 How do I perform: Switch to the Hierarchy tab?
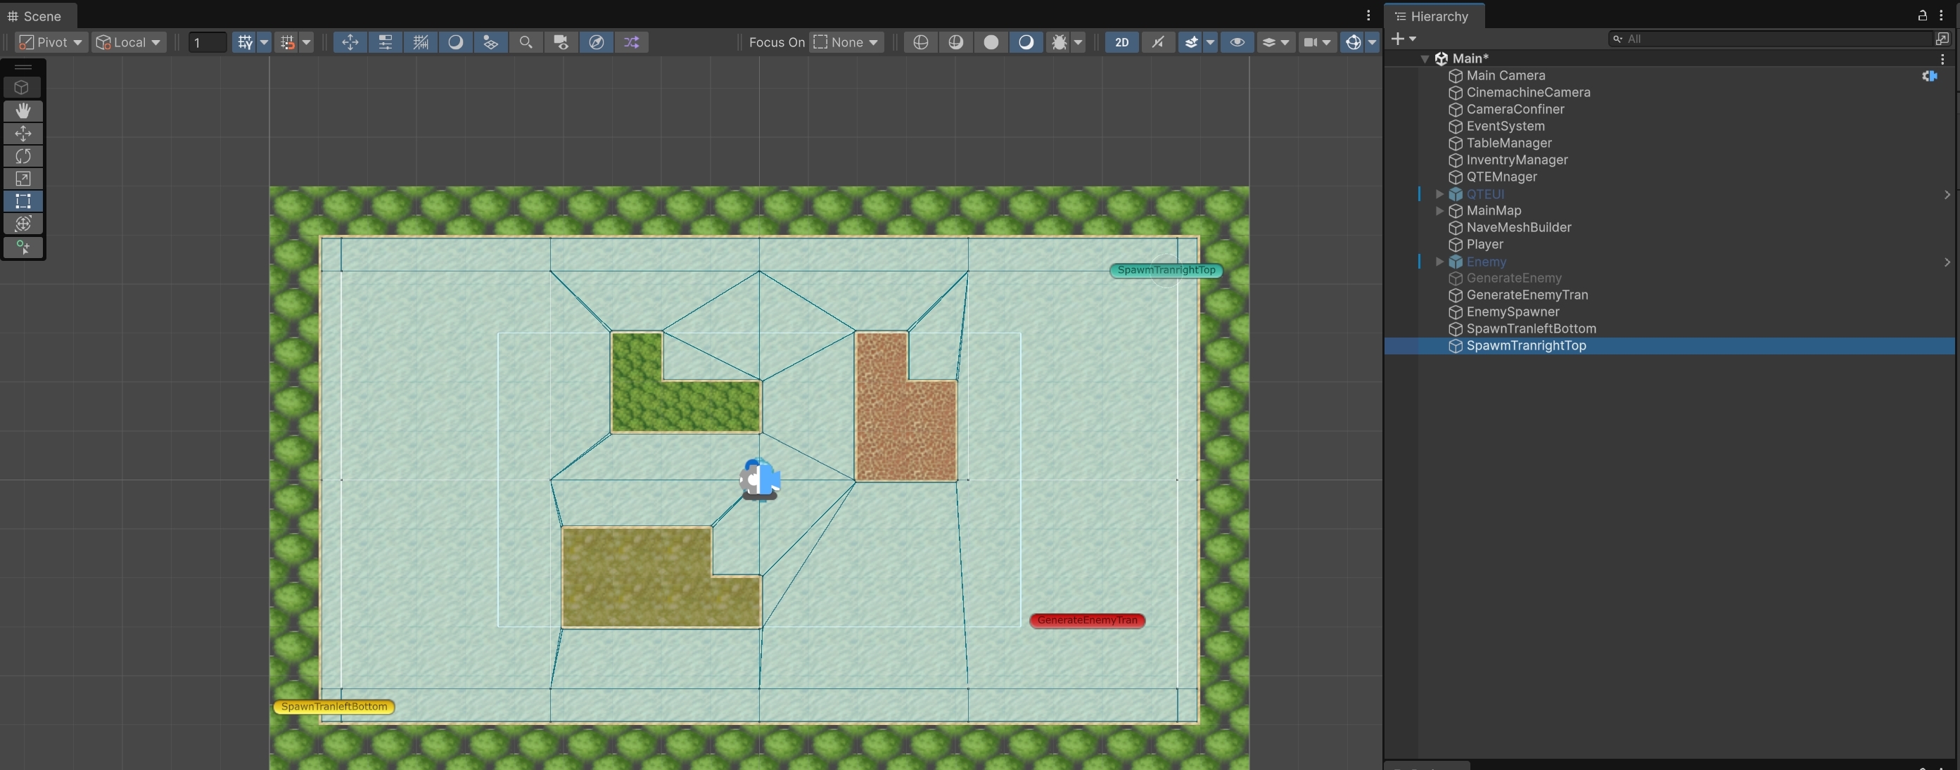click(1430, 16)
